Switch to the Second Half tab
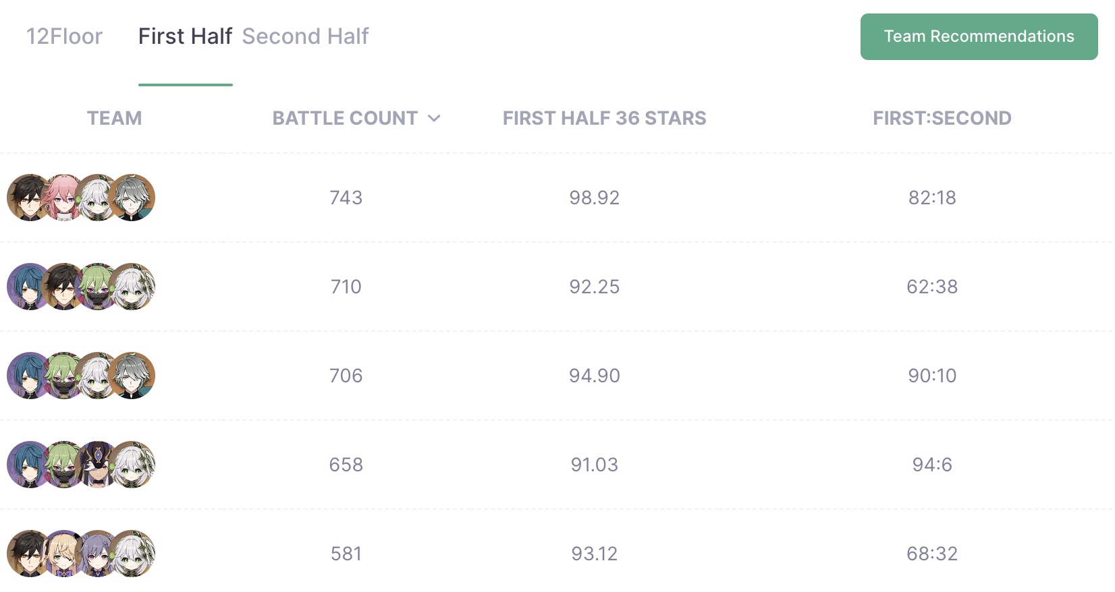The height and width of the screenshot is (592, 1115). pos(305,36)
